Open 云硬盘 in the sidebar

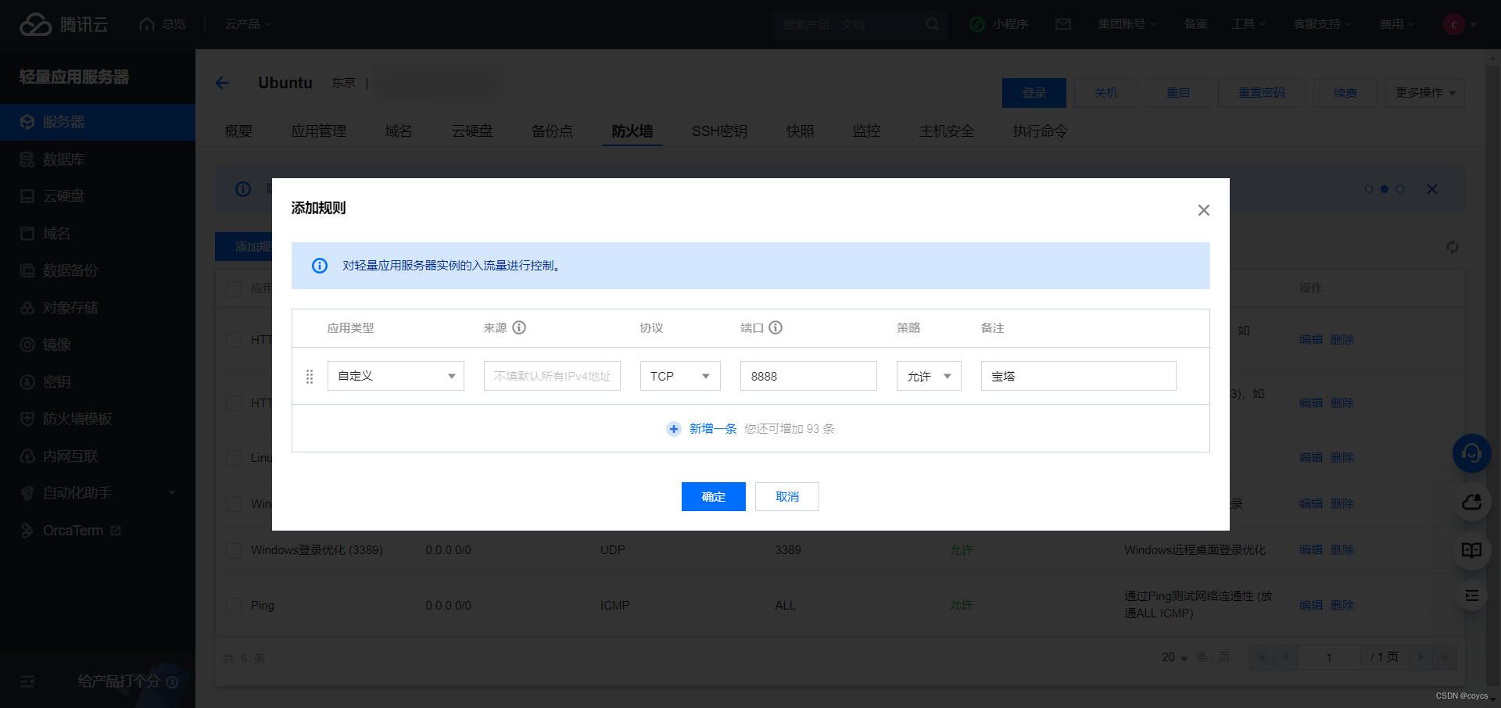pyautogui.click(x=98, y=196)
